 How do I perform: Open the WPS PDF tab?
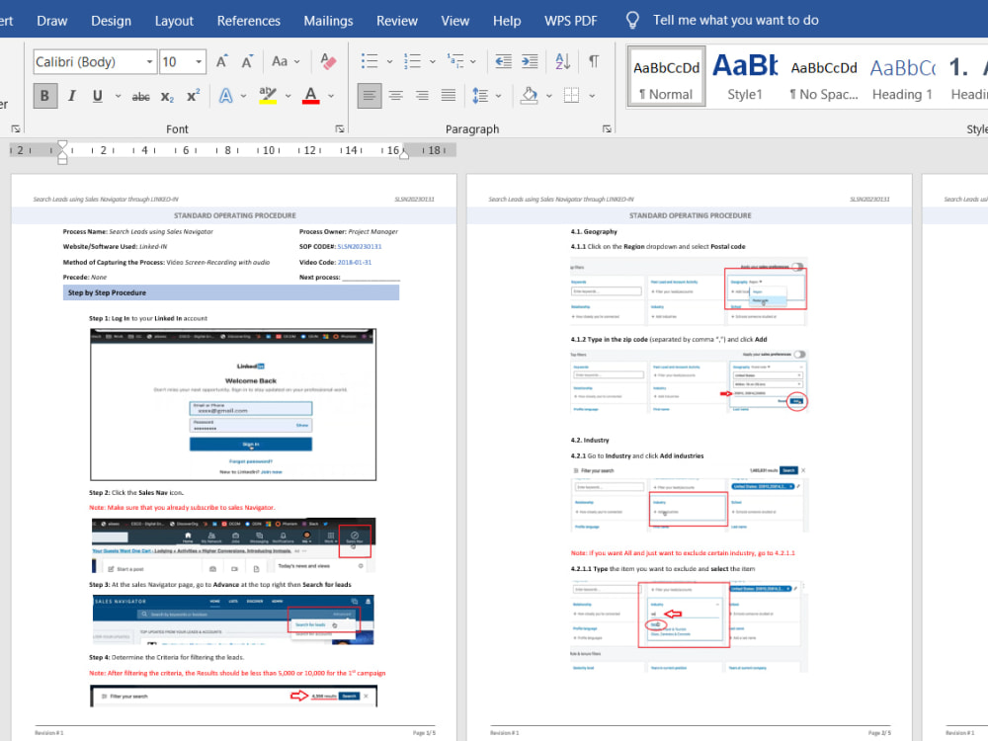pos(570,20)
